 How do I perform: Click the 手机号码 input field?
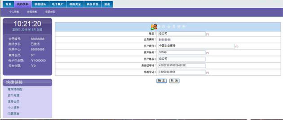pyautogui.click(x=182, y=72)
